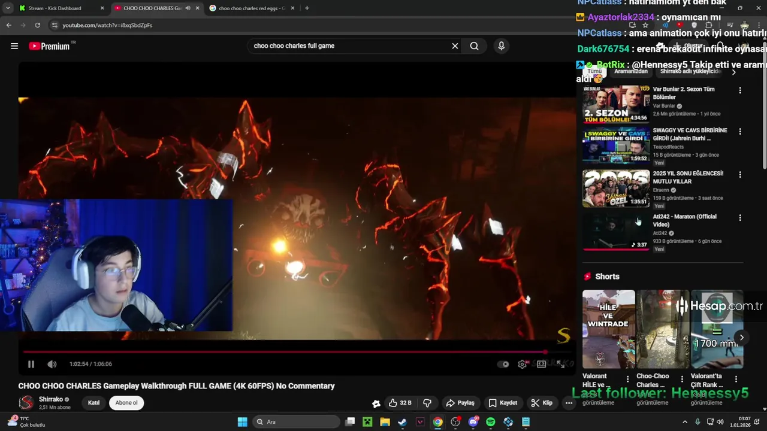Click the Abone ol subscribe button
Viewport: 767px width, 431px height.
coord(126,403)
